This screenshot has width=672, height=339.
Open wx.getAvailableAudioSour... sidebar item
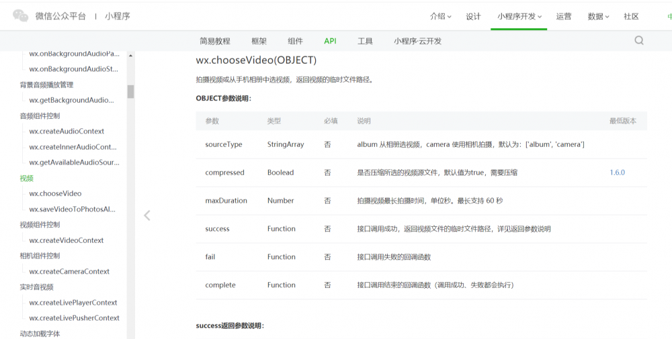(74, 162)
